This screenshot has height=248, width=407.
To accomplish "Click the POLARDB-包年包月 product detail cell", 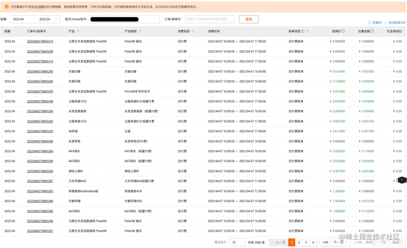I will coord(137,91).
